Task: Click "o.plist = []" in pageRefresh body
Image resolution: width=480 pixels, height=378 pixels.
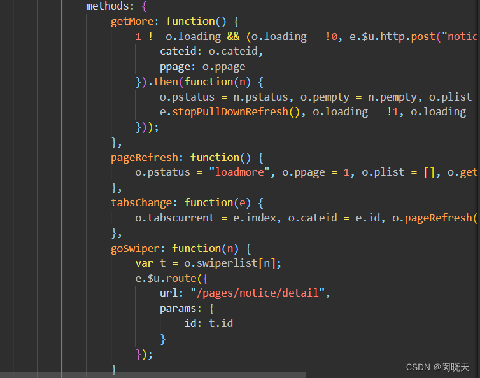Action: [398, 172]
